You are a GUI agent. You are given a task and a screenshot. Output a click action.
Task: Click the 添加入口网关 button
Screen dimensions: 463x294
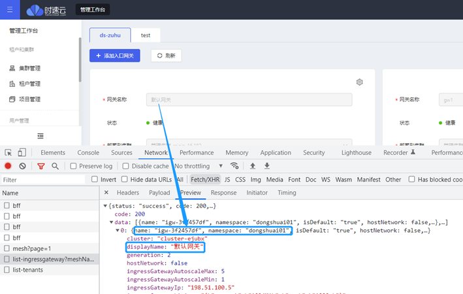(115, 56)
